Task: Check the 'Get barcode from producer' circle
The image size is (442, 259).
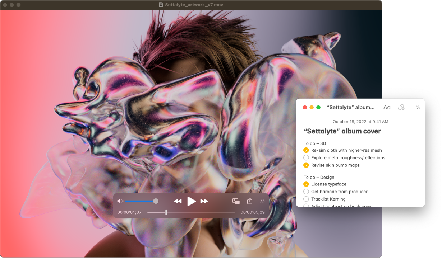Action: tap(306, 192)
